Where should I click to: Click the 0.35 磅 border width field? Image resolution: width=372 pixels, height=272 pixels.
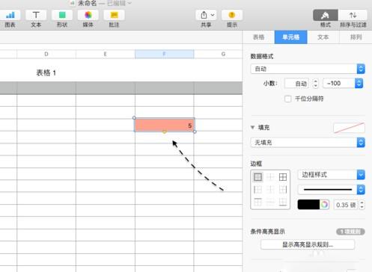[x=346, y=205]
